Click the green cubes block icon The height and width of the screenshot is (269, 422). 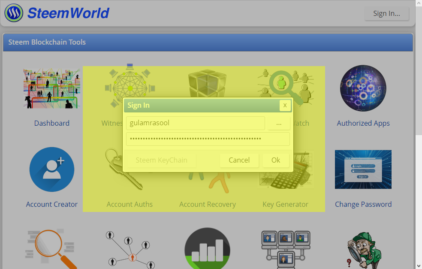click(x=208, y=83)
